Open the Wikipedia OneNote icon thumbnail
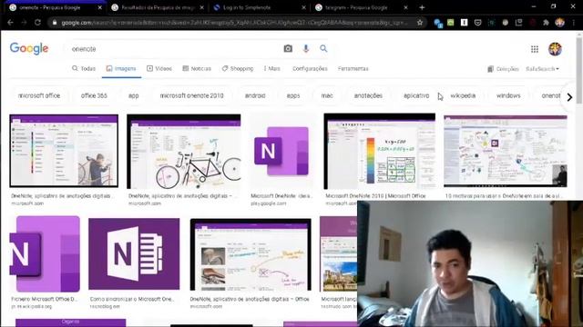 (x=45, y=254)
